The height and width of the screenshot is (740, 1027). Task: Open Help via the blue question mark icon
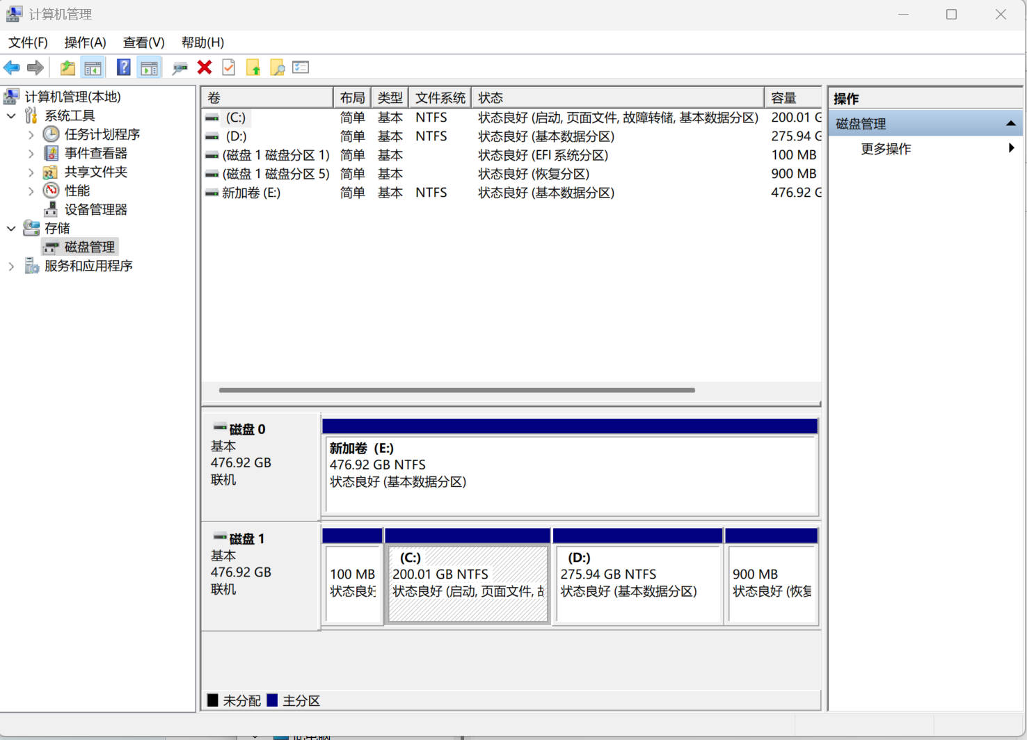click(123, 67)
